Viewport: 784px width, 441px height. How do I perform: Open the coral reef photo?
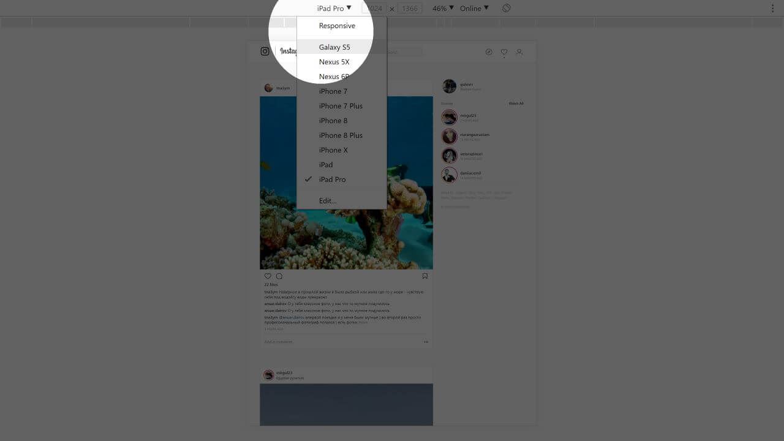pos(346,183)
